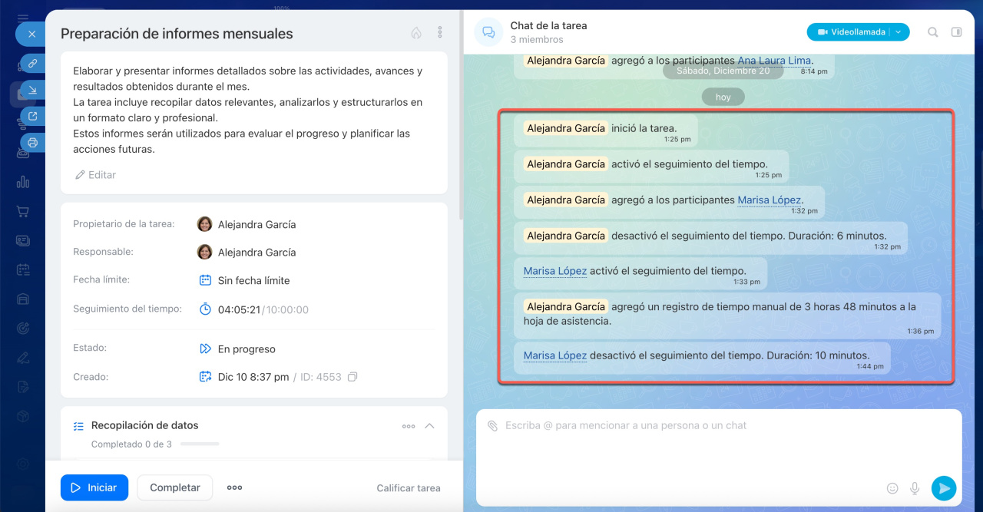Open task in new window icon

coord(32,116)
